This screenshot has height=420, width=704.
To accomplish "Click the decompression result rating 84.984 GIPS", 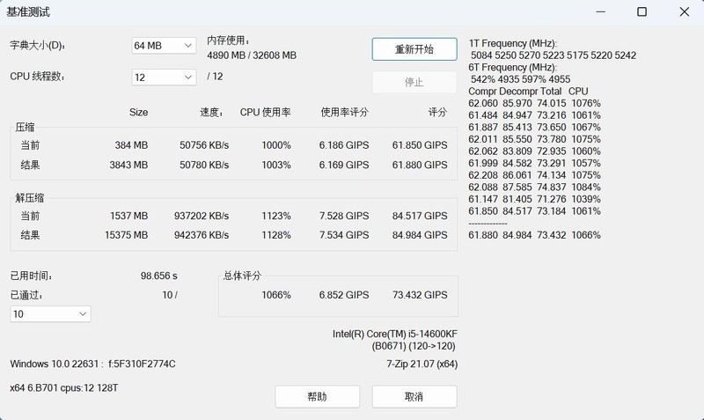I will [420, 235].
